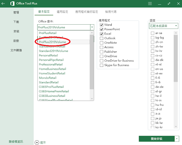
Task: Check the Publisher application box
Action: (x=102, y=52)
